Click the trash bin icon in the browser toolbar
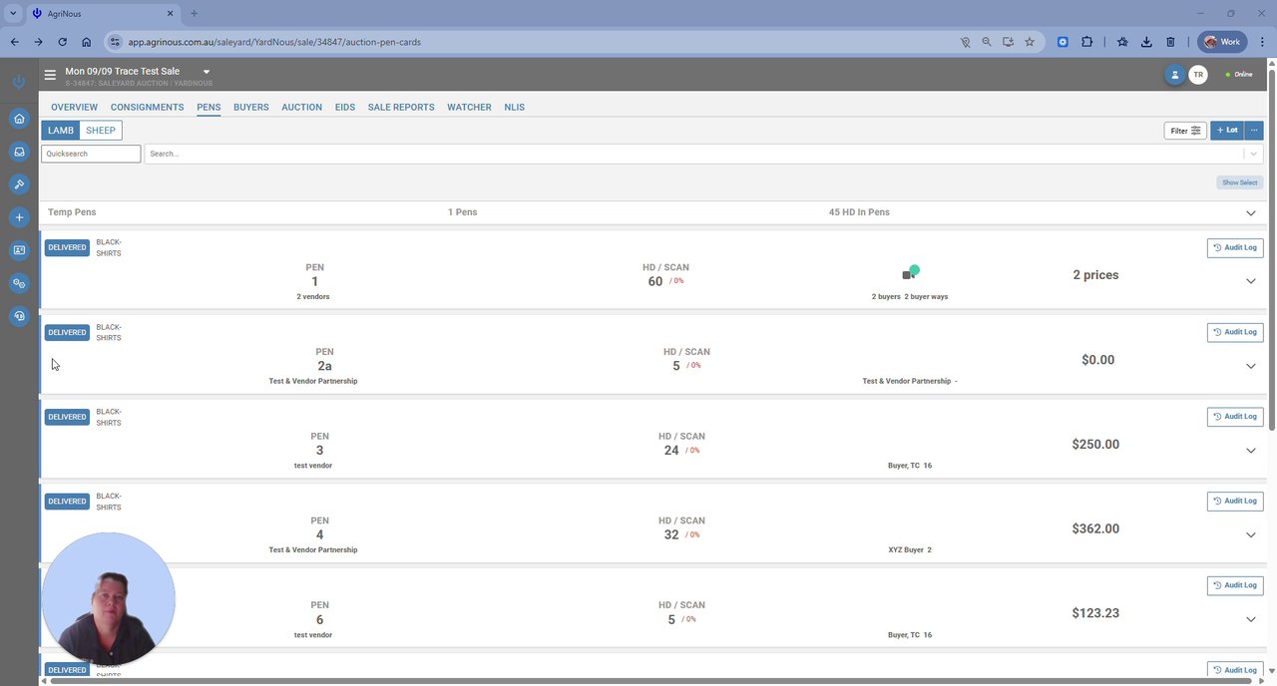The image size is (1277, 686). click(x=1170, y=42)
